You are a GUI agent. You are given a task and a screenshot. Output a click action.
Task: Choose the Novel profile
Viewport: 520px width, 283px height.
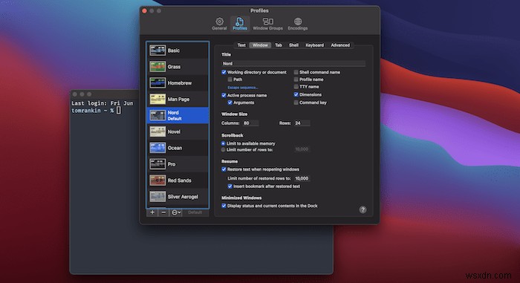(178, 131)
